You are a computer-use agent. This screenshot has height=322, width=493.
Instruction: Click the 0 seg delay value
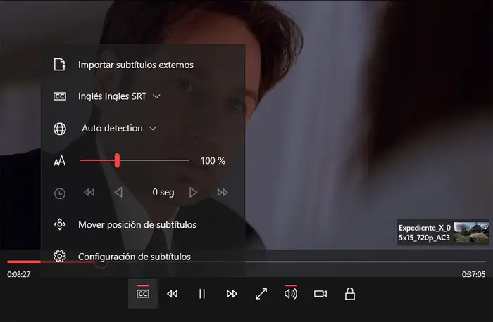(163, 193)
